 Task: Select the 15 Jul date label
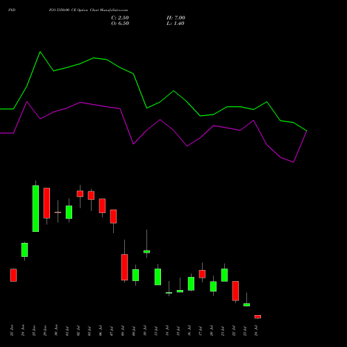(178, 330)
